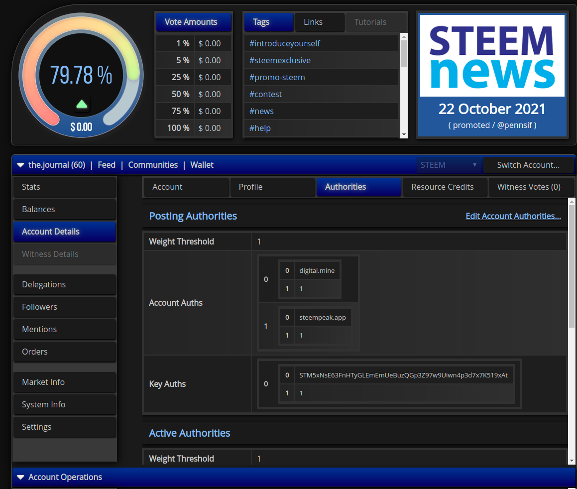Screen dimensions: 577x489
Task: Click the Tags list scroll-up arrow
Action: click(404, 37)
